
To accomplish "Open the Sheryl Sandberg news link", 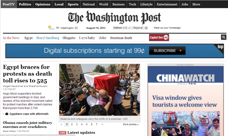I will 48,38.
